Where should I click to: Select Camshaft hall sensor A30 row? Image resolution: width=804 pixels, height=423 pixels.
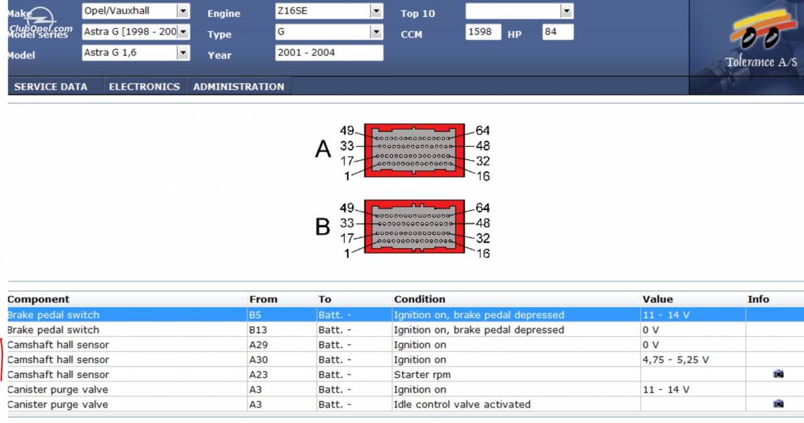(x=406, y=360)
